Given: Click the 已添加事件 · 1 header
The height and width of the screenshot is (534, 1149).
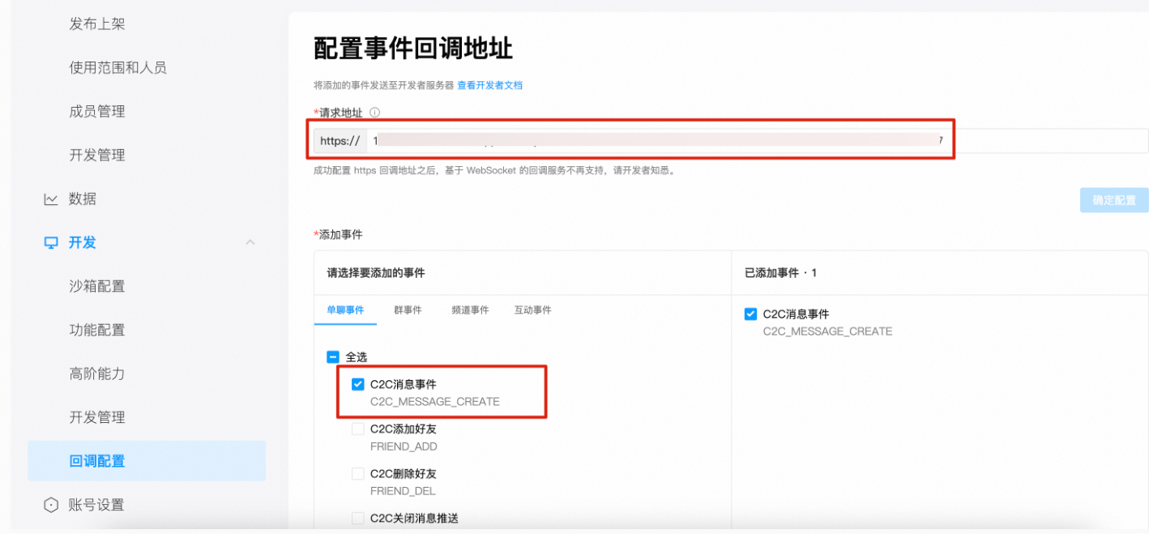Looking at the screenshot, I should (x=780, y=273).
